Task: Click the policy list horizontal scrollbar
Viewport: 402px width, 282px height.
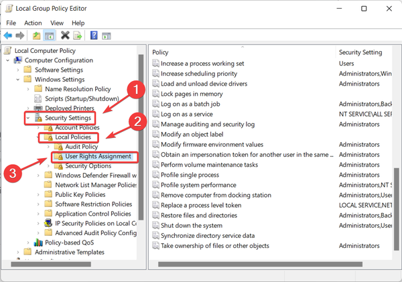Action: [x=260, y=264]
